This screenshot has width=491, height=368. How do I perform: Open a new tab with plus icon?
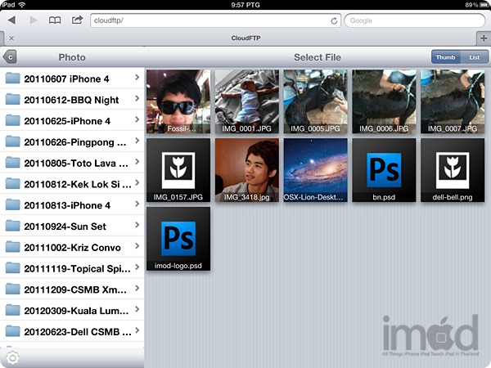point(484,38)
